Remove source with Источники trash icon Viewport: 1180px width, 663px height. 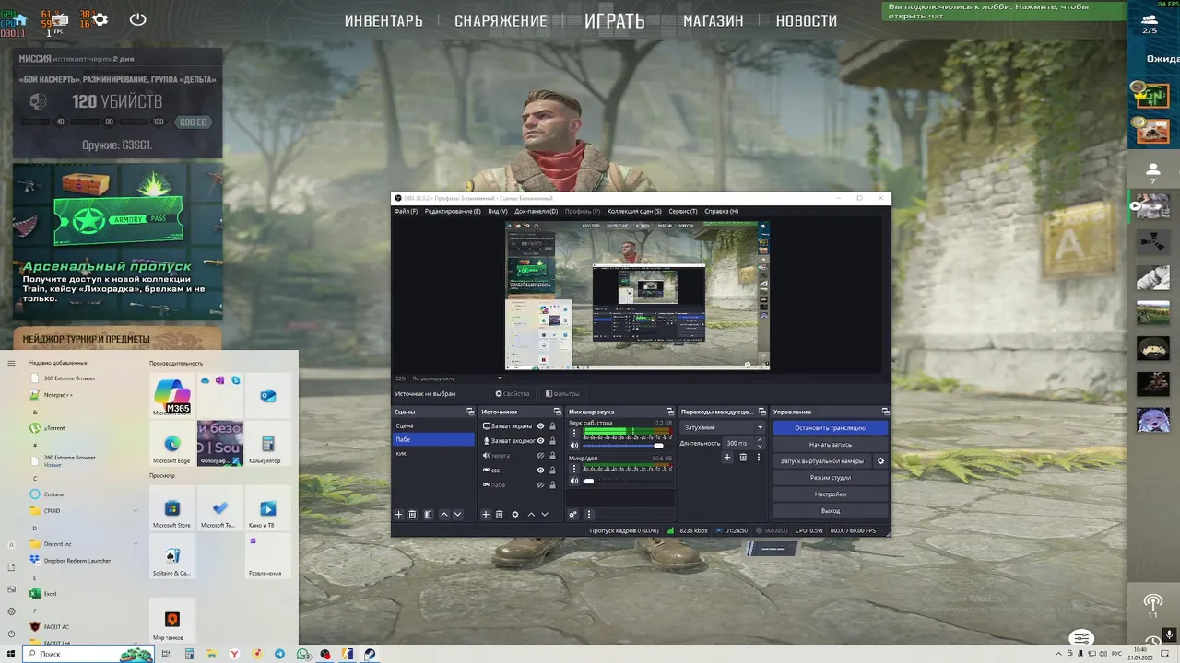(x=500, y=515)
